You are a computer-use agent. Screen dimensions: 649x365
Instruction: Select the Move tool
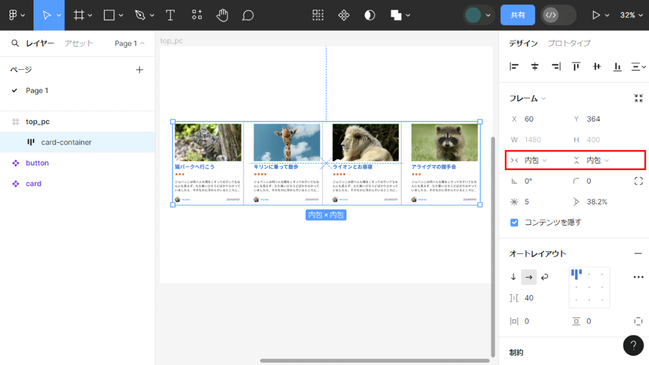pos(47,15)
